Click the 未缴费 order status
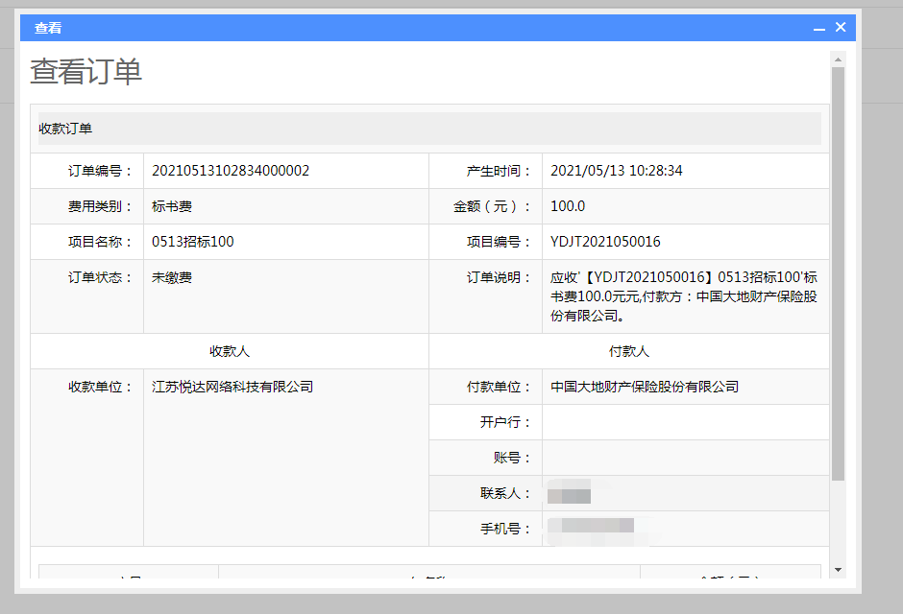The height and width of the screenshot is (614, 903). coord(172,277)
